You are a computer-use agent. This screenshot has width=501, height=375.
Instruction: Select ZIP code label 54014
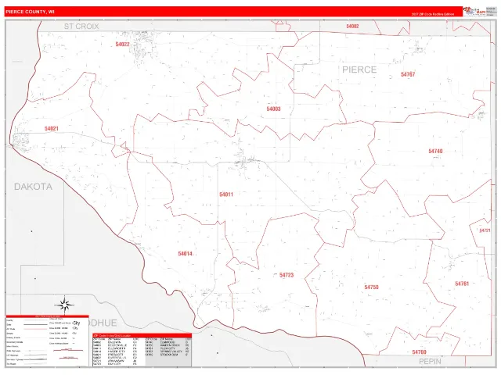pyautogui.click(x=186, y=253)
